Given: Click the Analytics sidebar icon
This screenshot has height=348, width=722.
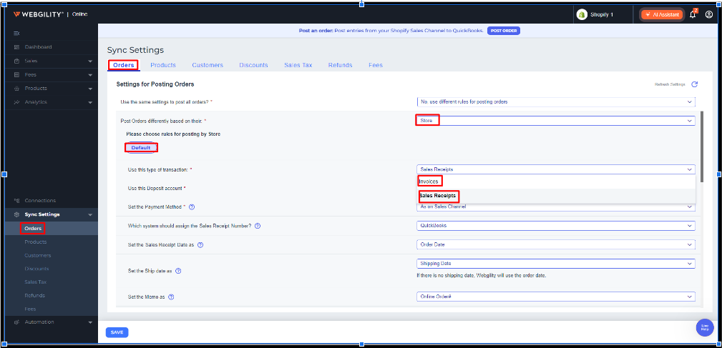Looking at the screenshot, I should (16, 102).
